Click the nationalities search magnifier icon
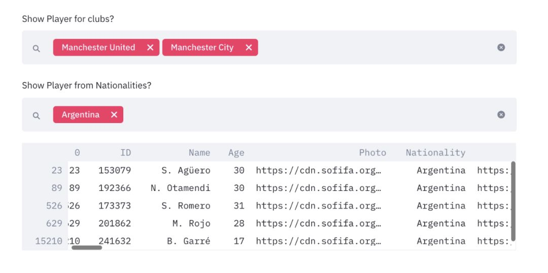 (37, 115)
